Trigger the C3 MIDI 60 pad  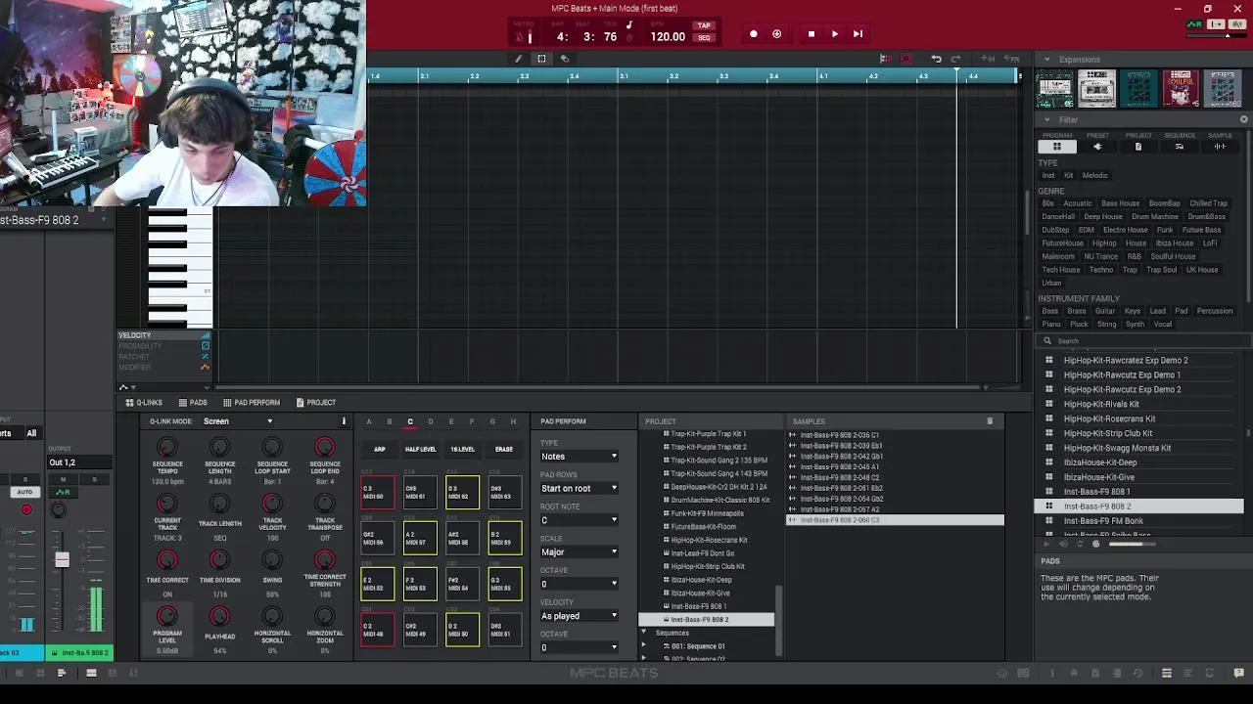coord(378,493)
